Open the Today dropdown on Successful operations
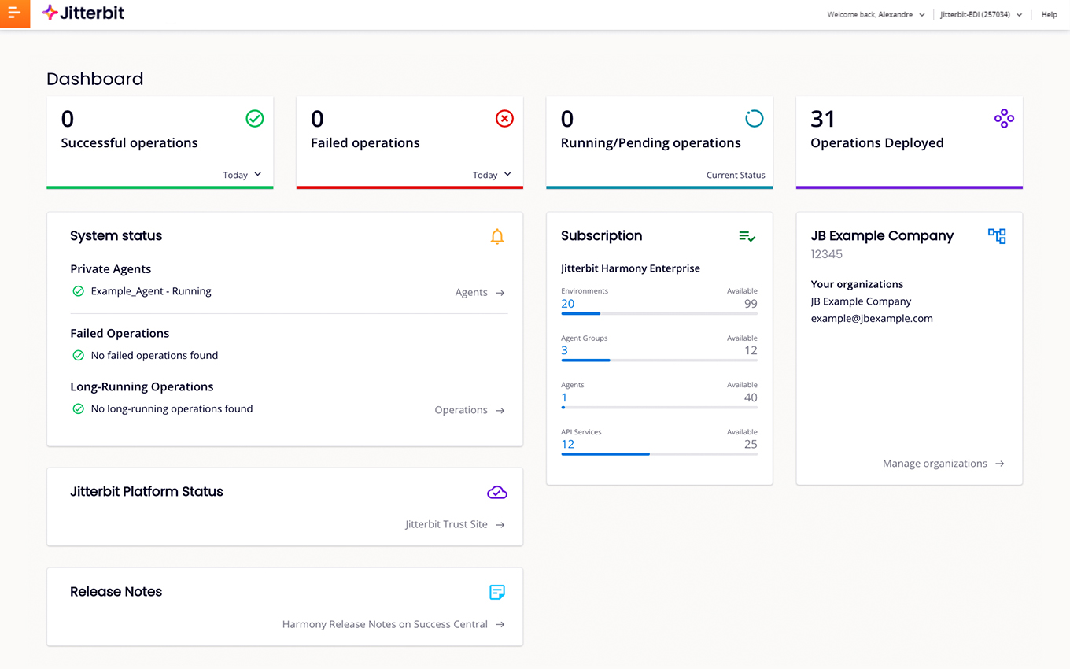The image size is (1070, 669). [242, 175]
